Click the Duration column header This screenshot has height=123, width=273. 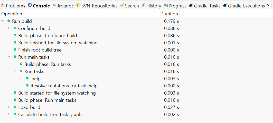click(169, 14)
